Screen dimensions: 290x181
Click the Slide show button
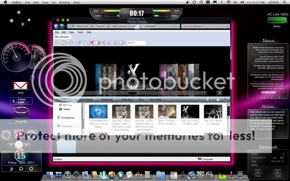point(127,100)
